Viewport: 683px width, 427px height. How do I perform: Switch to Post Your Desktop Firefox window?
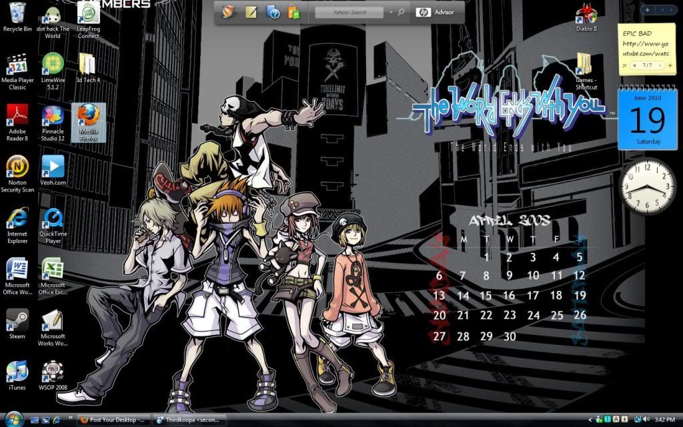[x=113, y=420]
